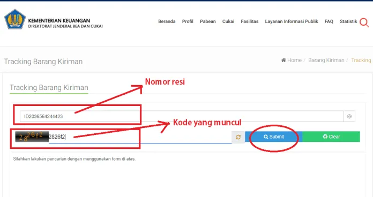Refresh the captcha code with reload icon
The image size is (373, 197).
click(238, 137)
